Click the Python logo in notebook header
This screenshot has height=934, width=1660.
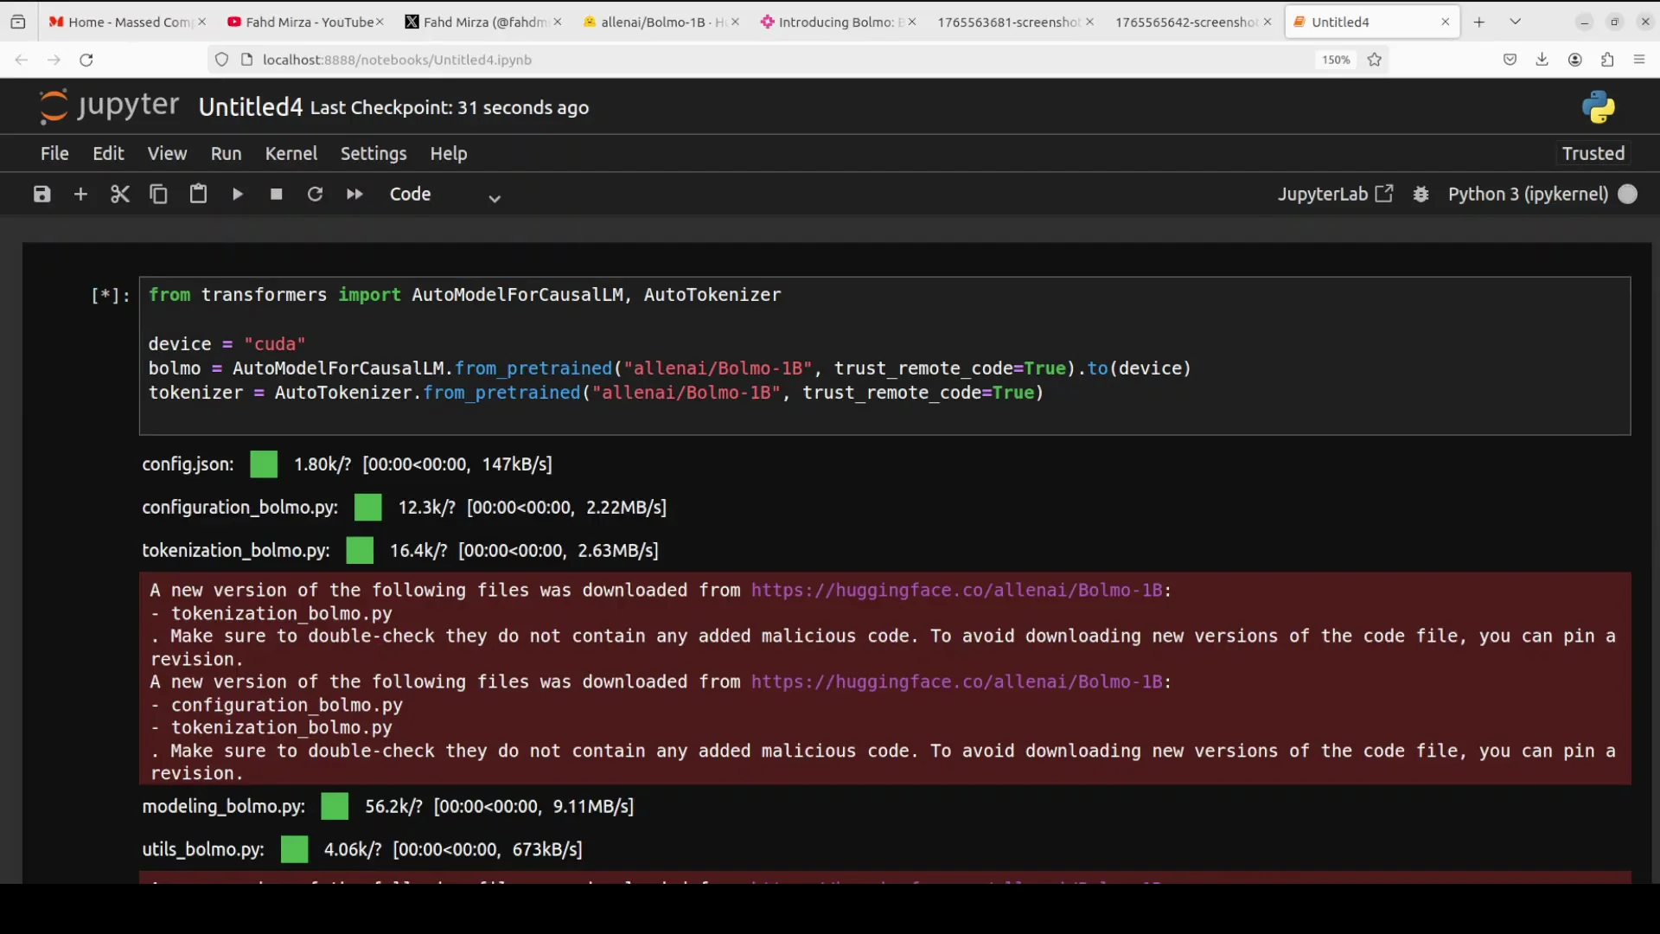tap(1598, 107)
